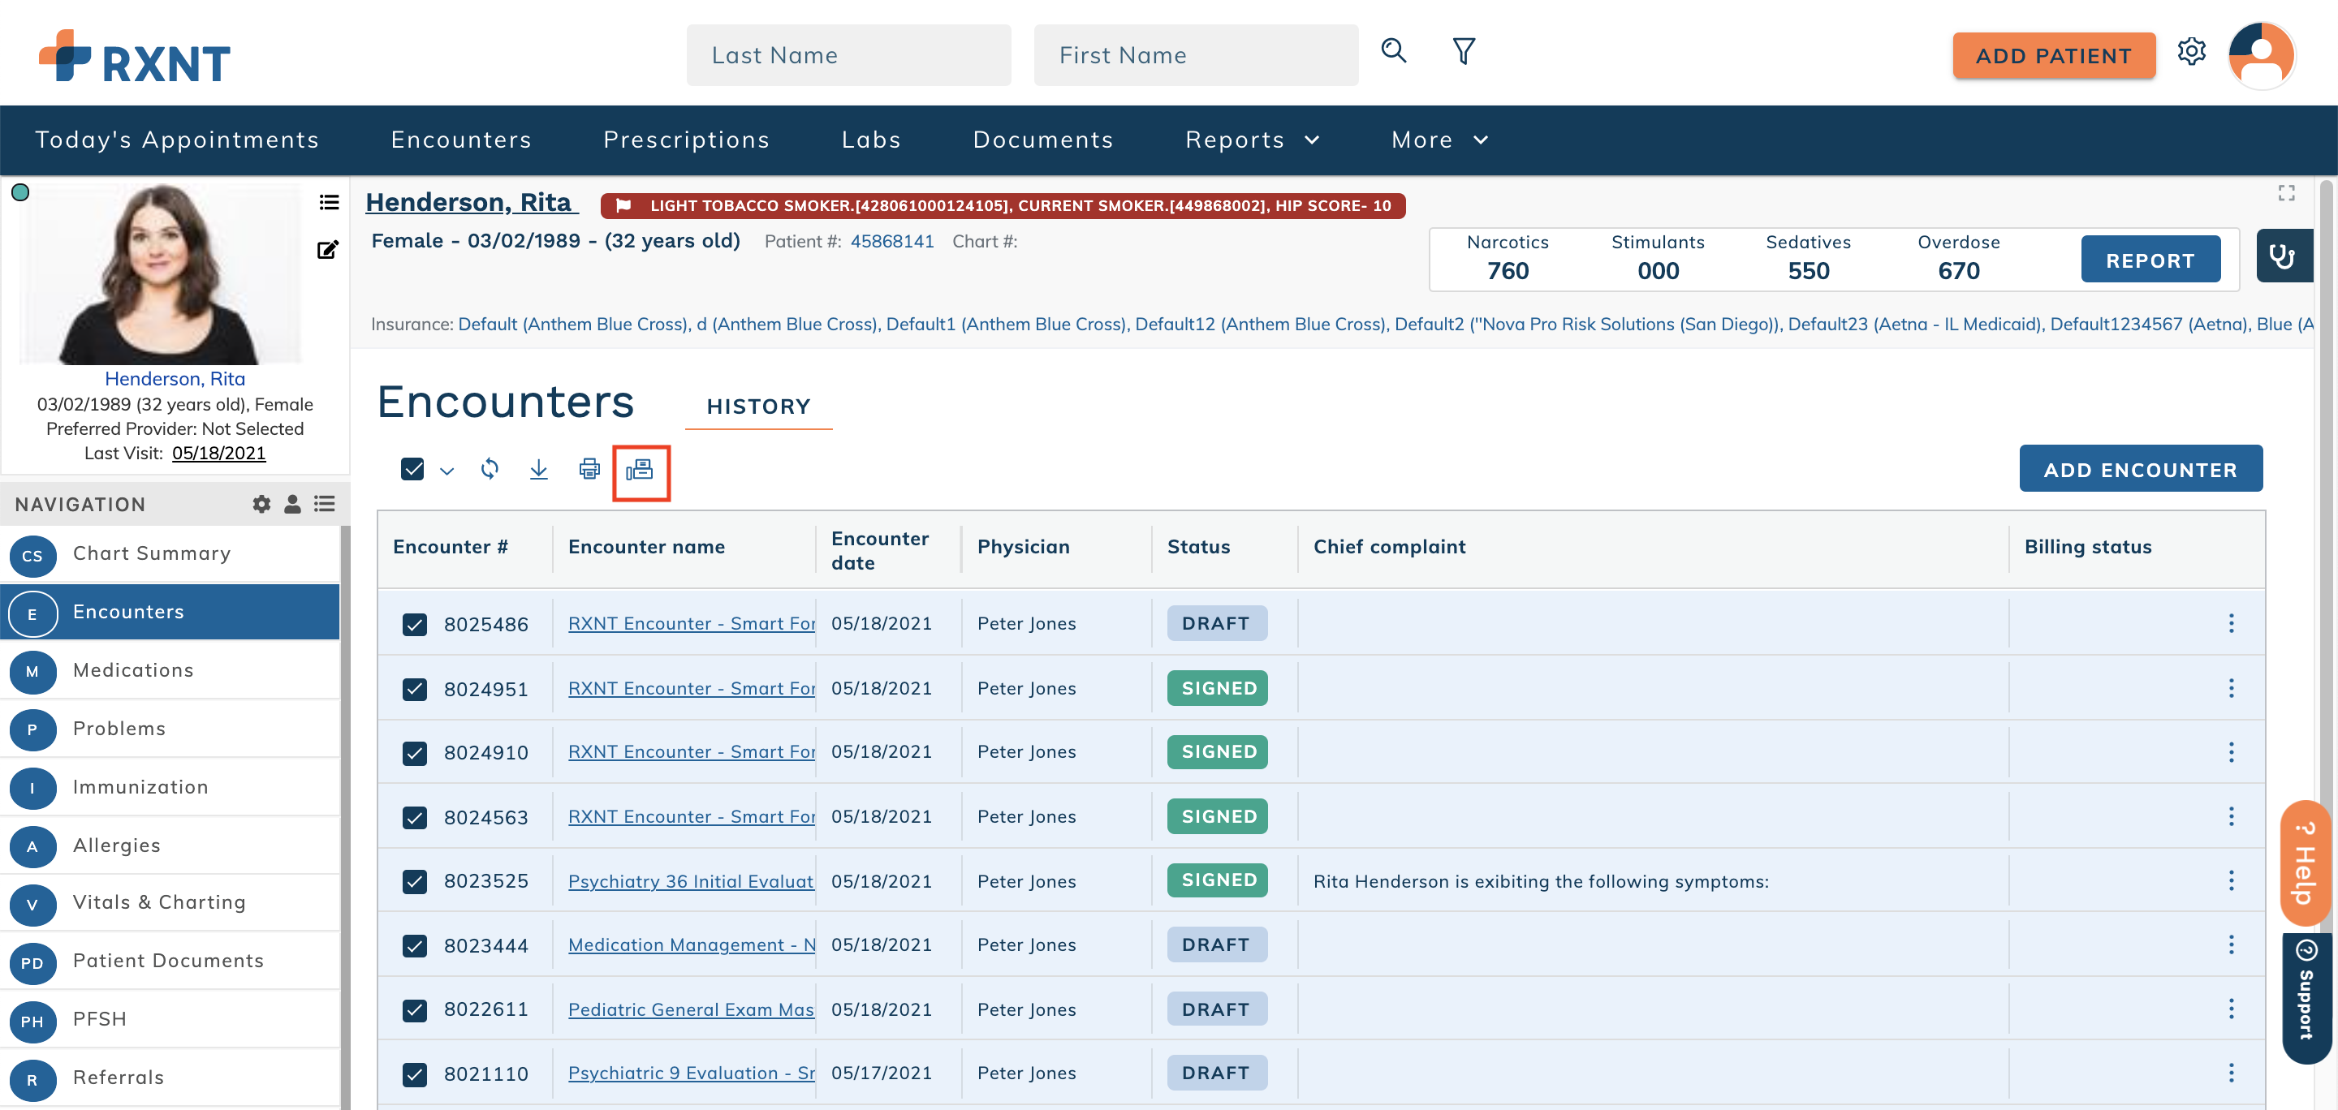The image size is (2338, 1110).
Task: Click the patient photo thumbnail
Action: [x=161, y=274]
